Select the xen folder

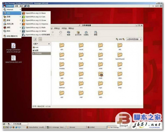click(100, 94)
